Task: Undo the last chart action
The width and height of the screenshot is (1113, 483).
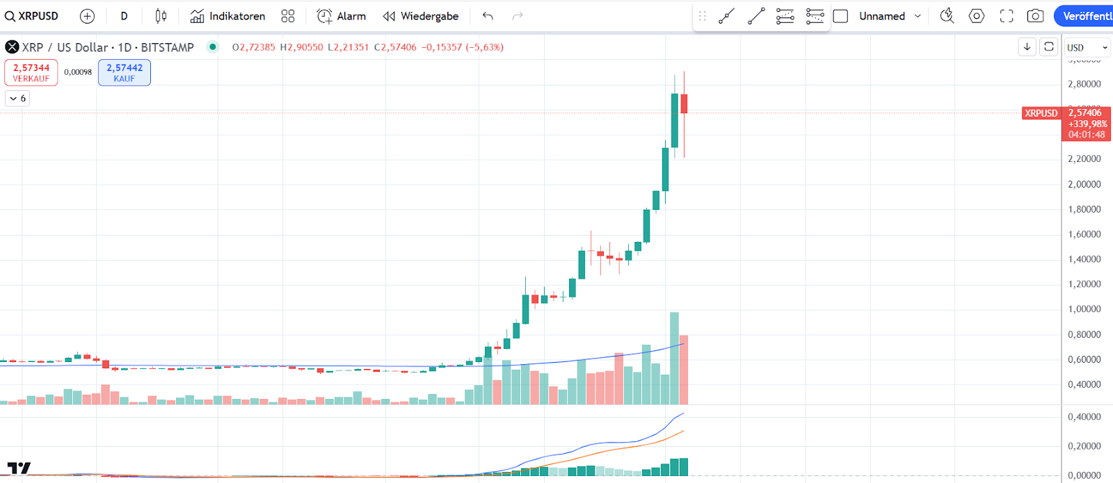Action: [x=488, y=16]
